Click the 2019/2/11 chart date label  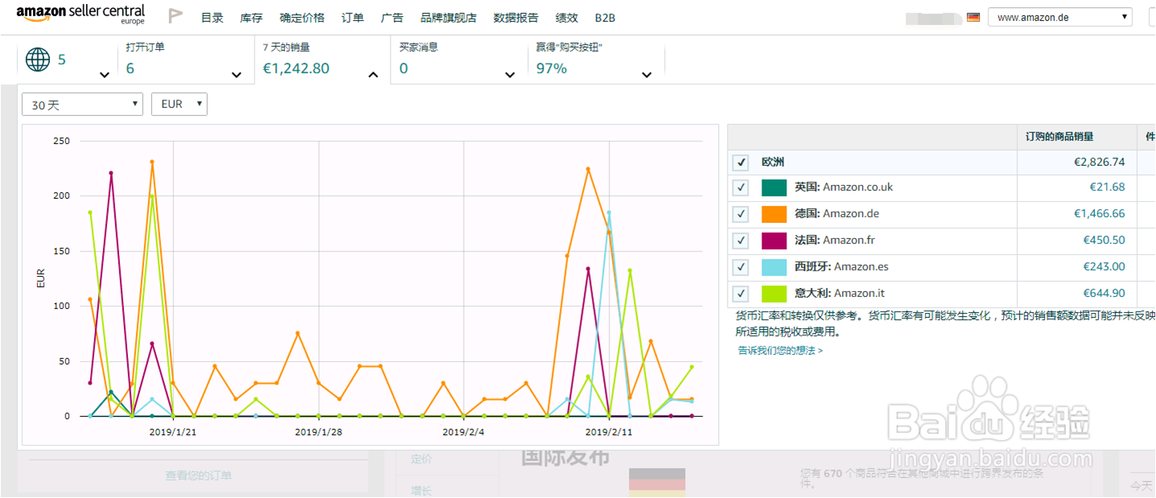pos(609,432)
